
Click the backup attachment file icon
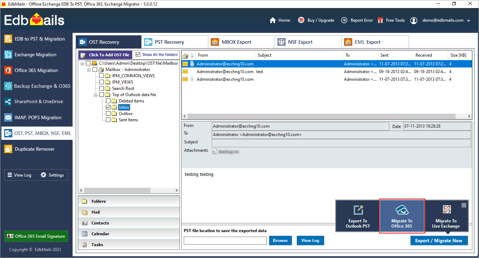coord(215,151)
